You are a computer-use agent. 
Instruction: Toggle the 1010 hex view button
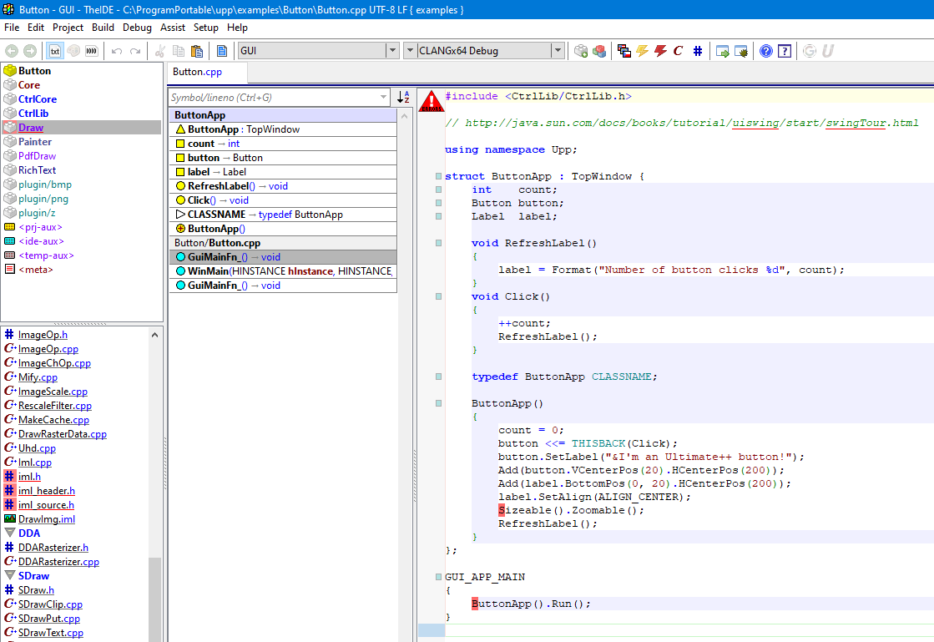(91, 51)
